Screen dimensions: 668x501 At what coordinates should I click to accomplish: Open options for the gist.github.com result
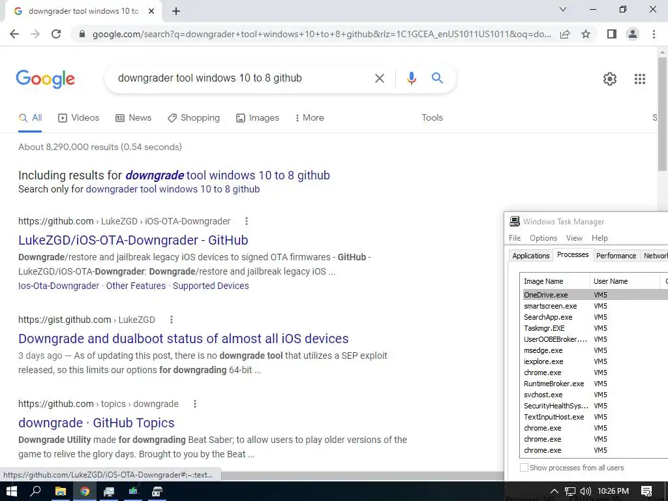[x=172, y=320]
